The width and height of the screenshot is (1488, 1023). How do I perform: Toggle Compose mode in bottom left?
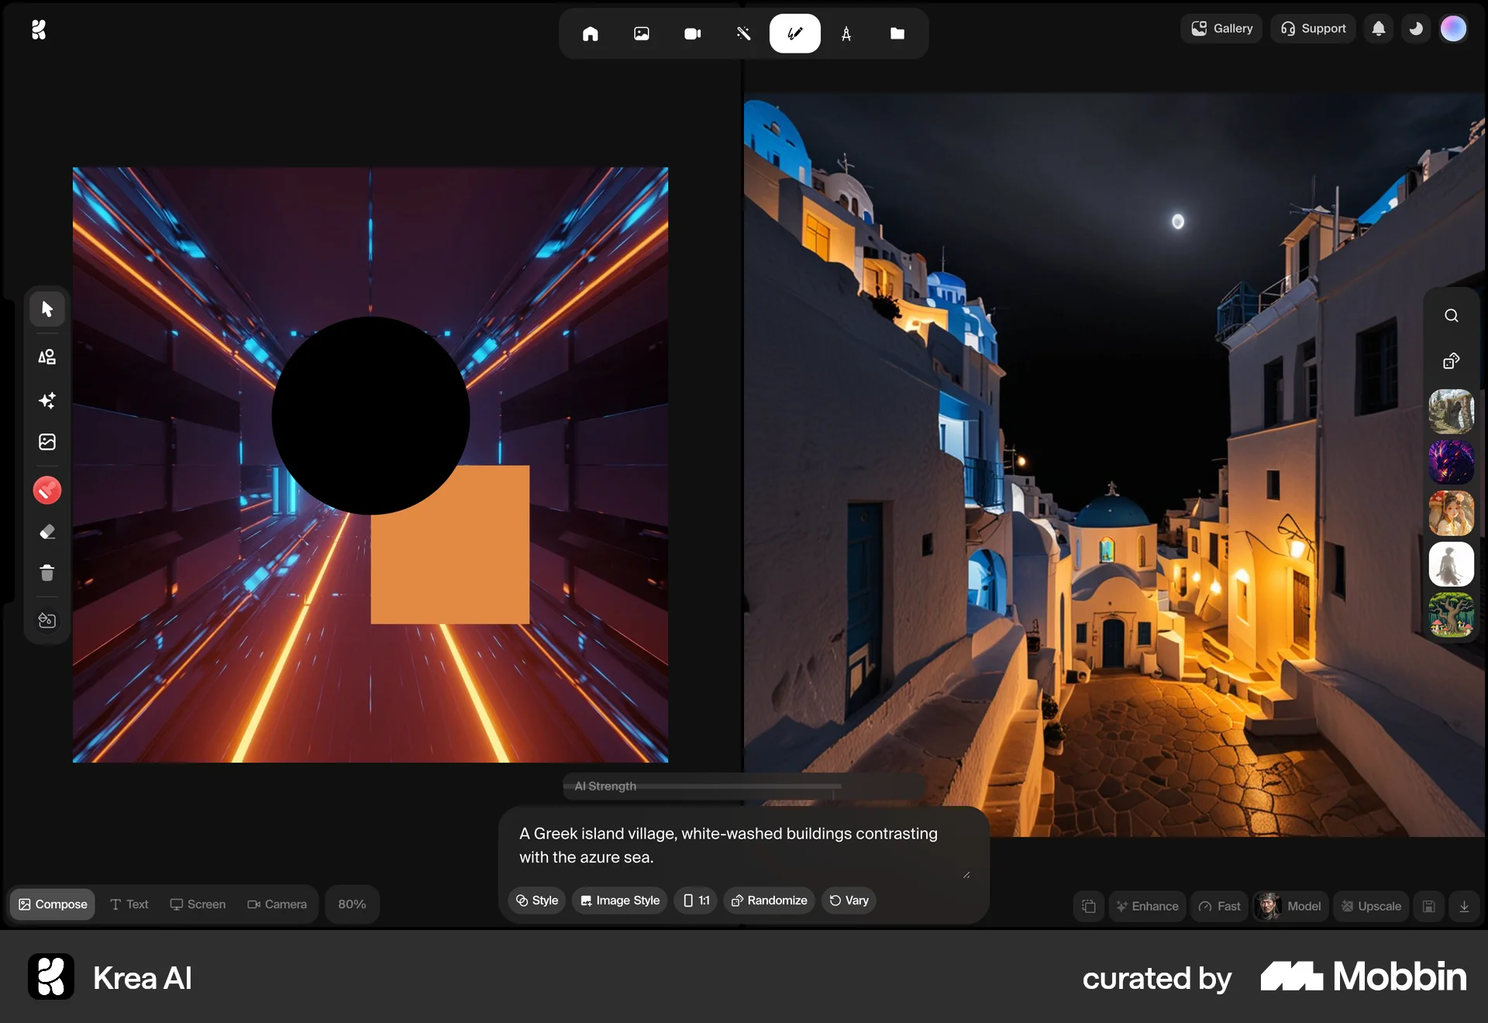[x=52, y=904]
